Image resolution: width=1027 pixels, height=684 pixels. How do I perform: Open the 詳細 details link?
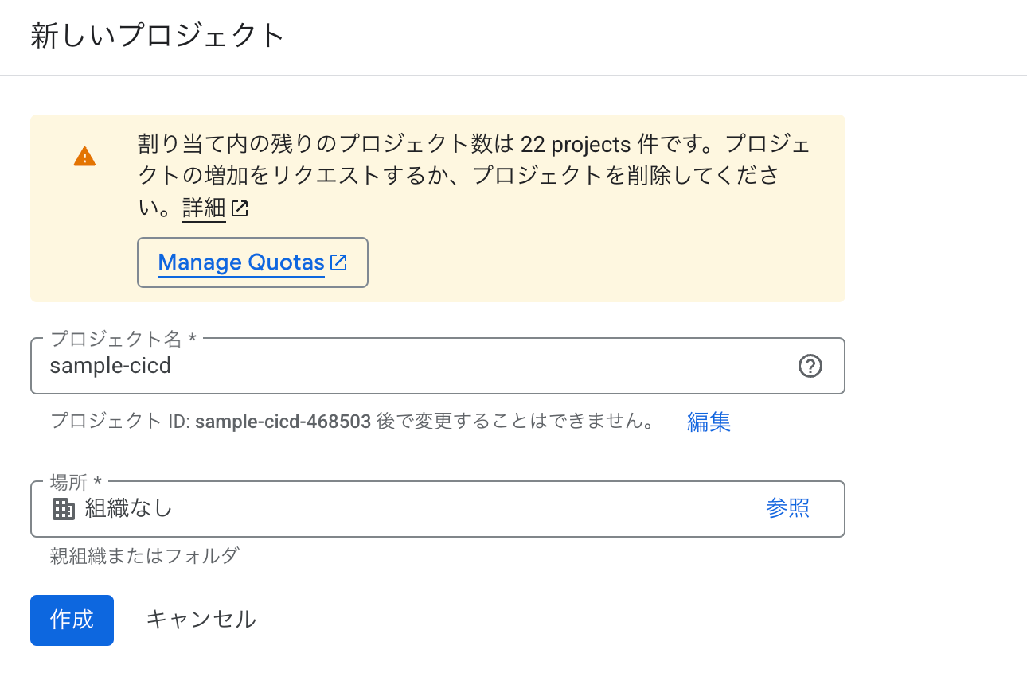coord(204,209)
